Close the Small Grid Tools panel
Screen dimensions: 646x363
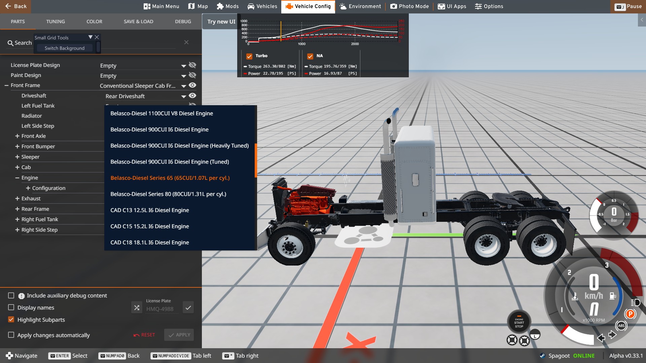97,37
